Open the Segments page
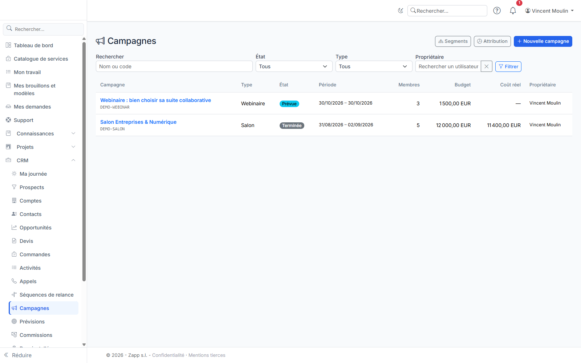The height and width of the screenshot is (363, 581). pyautogui.click(x=453, y=41)
